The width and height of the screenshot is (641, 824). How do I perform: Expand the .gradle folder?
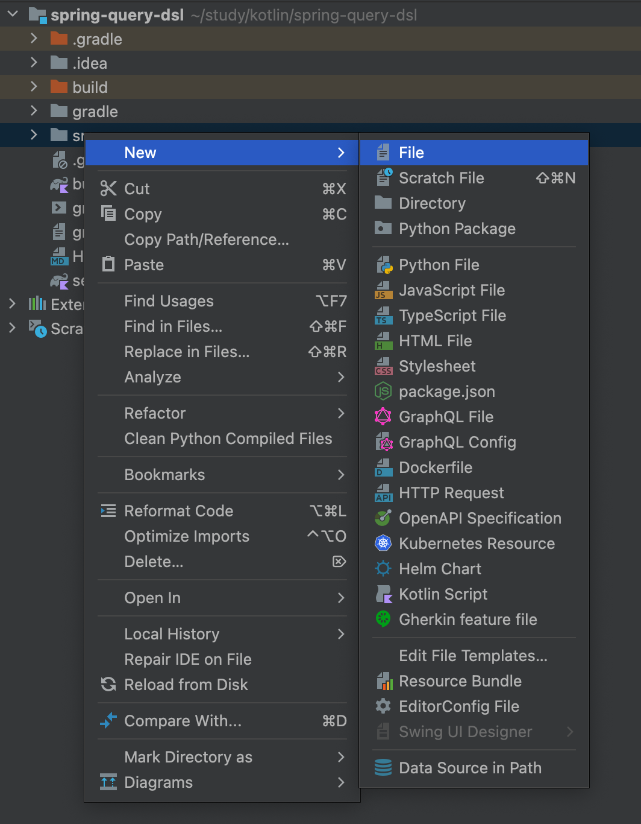34,39
